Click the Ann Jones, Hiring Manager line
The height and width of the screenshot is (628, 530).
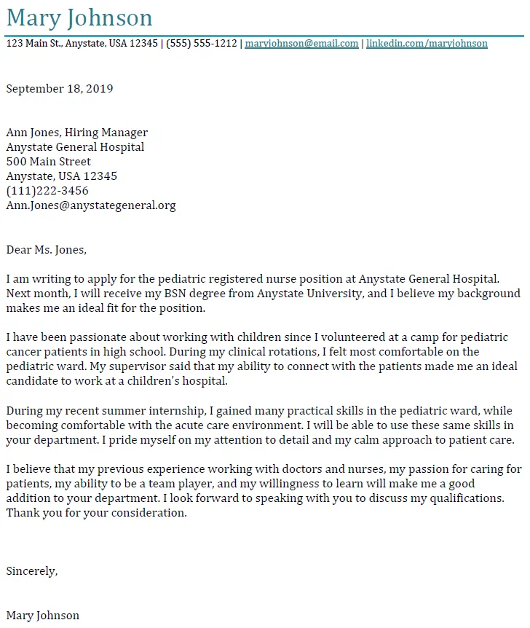[x=76, y=133]
